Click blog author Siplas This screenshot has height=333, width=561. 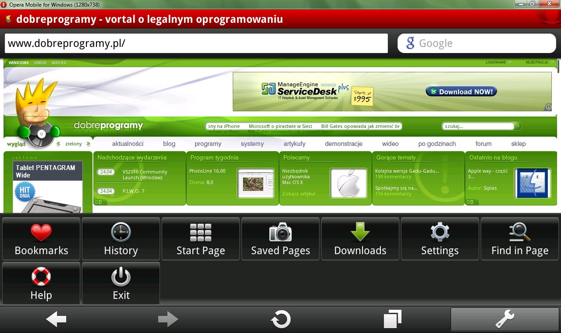point(490,188)
